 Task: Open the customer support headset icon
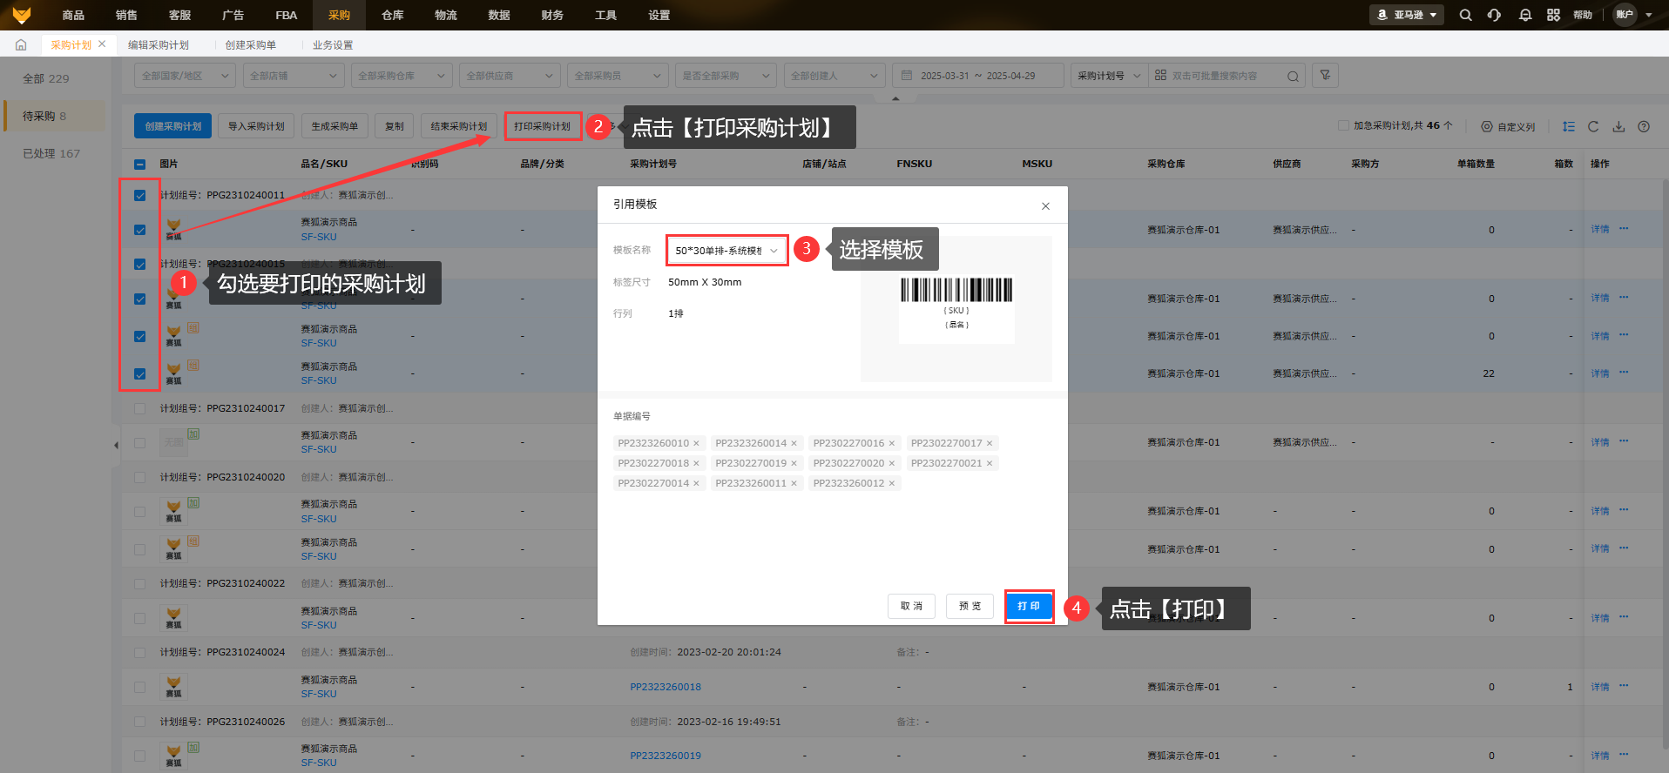pyautogui.click(x=1495, y=15)
